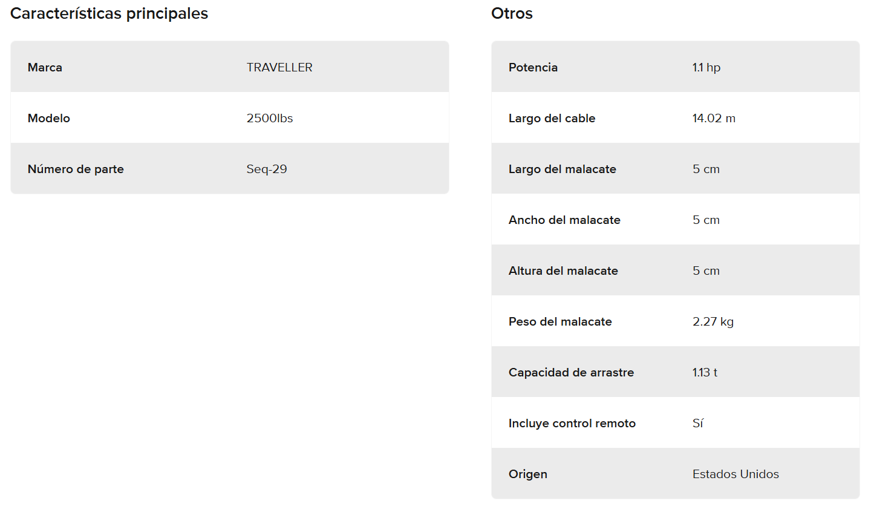Click the Número de parte label
The width and height of the screenshot is (871, 512).
(x=76, y=169)
